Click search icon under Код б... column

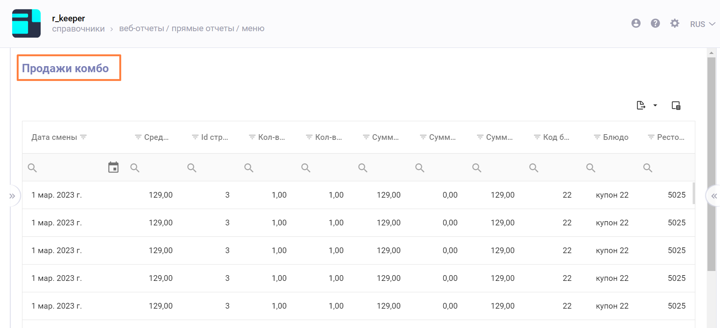[x=534, y=168]
